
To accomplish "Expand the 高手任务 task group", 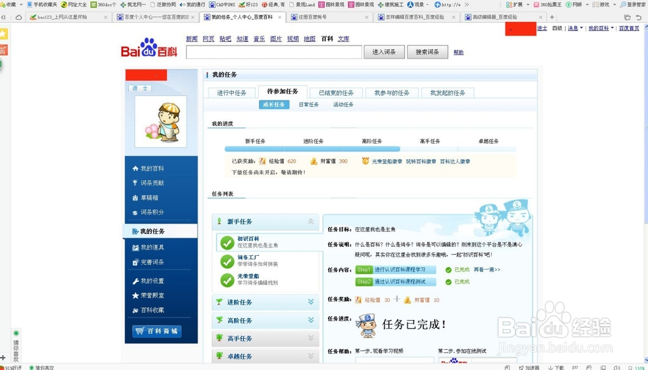I will (x=311, y=338).
